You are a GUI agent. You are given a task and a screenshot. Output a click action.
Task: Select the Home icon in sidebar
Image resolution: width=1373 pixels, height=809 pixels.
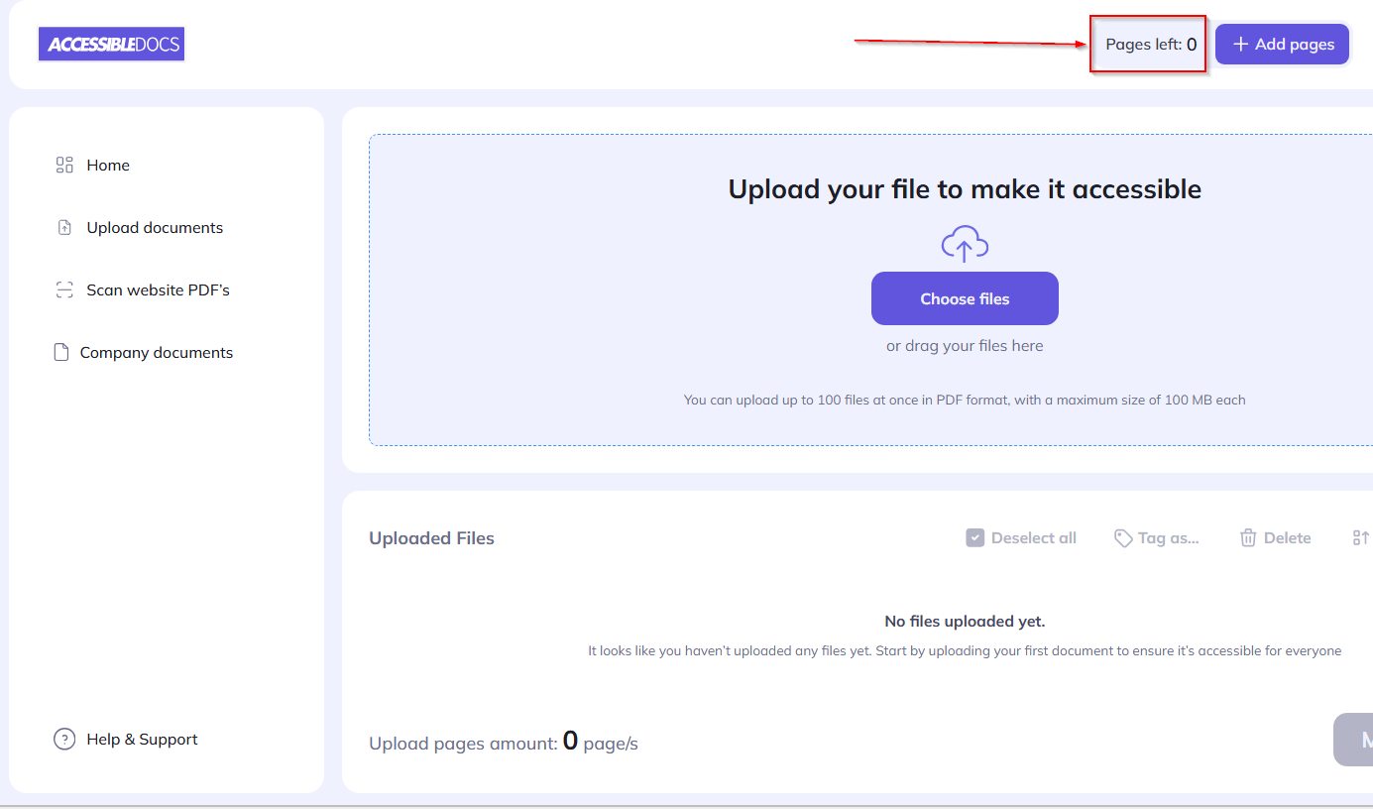[63, 165]
